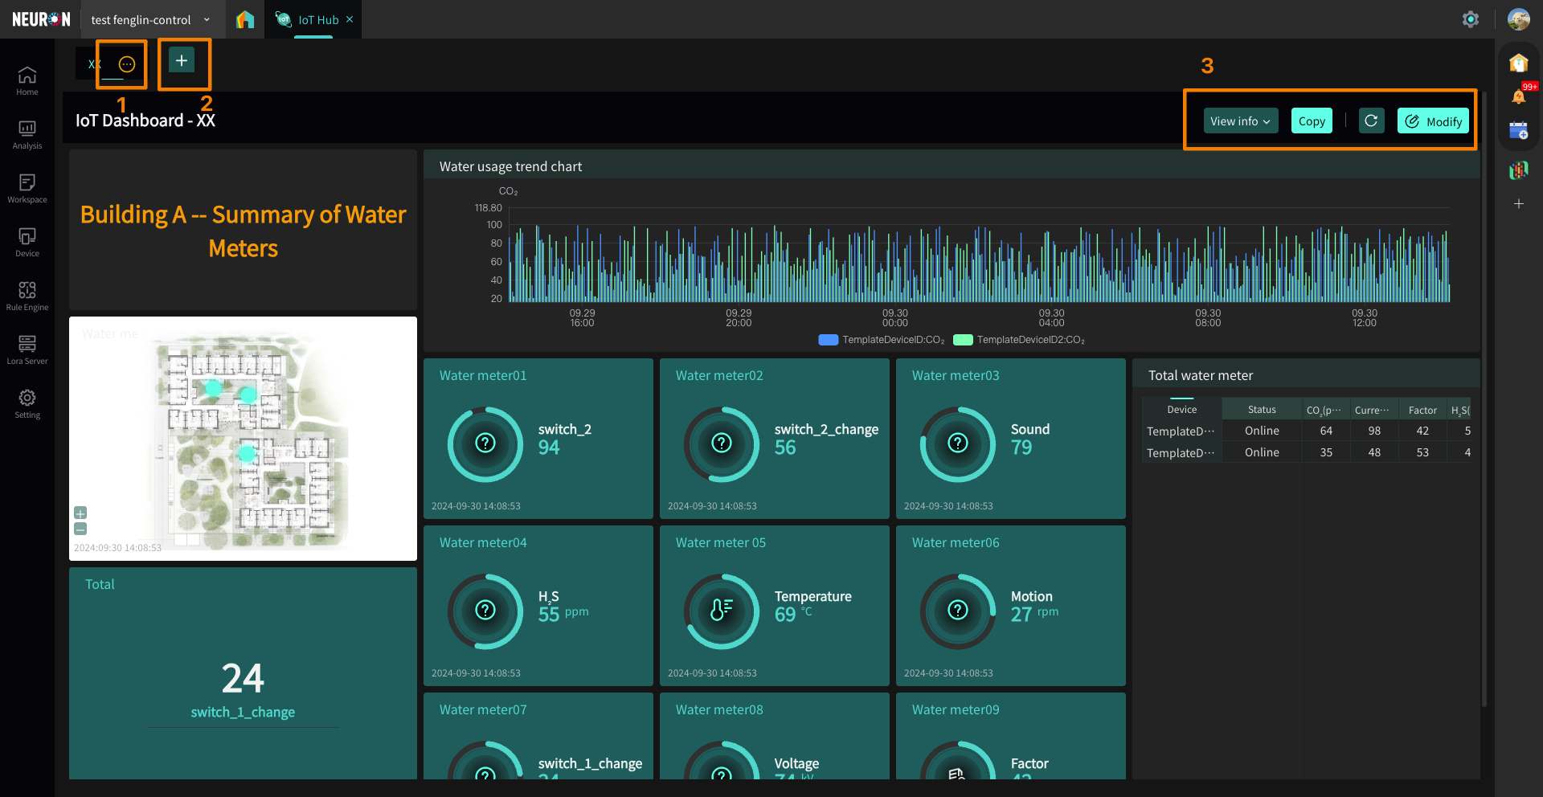
Task: Click the Status column header
Action: (x=1262, y=409)
